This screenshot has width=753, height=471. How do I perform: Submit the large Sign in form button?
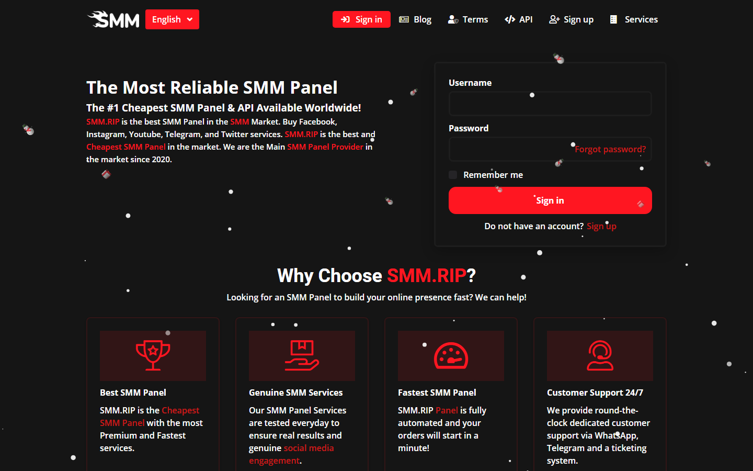[x=550, y=200]
